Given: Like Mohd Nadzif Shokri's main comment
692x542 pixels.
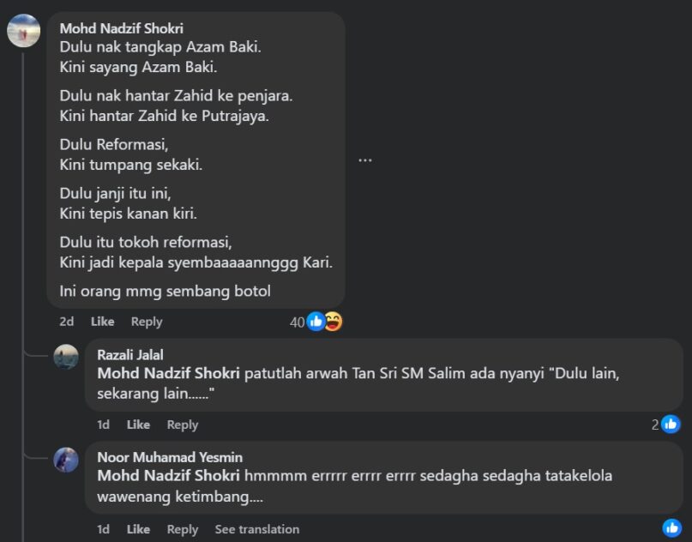Looking at the screenshot, I should pyautogui.click(x=102, y=322).
